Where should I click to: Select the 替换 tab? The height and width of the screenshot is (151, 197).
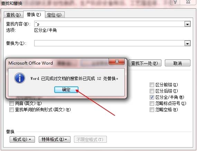[x=34, y=15]
